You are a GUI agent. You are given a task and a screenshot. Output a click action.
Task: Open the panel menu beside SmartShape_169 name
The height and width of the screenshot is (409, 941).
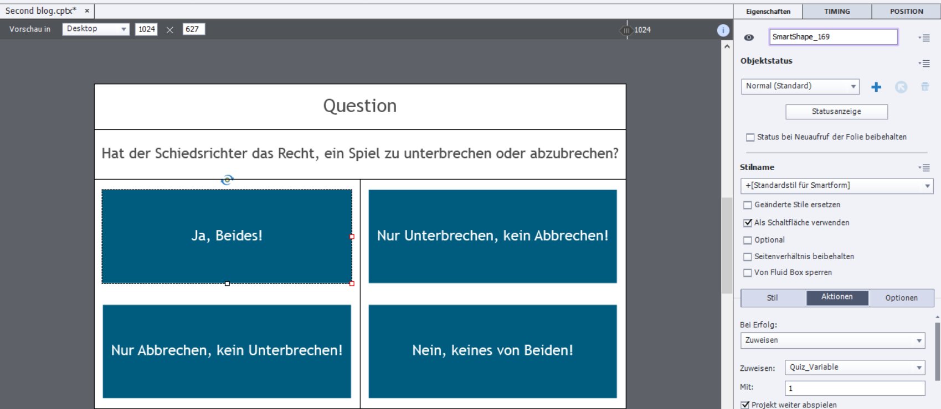click(x=924, y=38)
